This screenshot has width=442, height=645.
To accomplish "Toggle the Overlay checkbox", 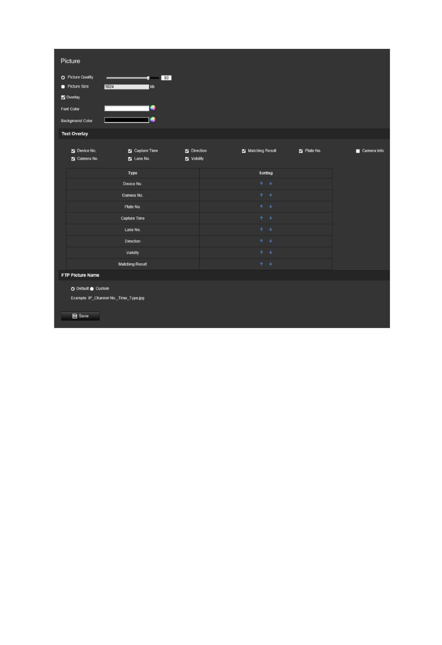I will coord(63,98).
